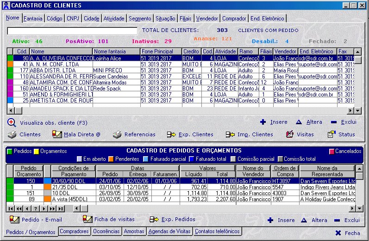
Task: Click the Fone Principal column header
Action: point(161,51)
